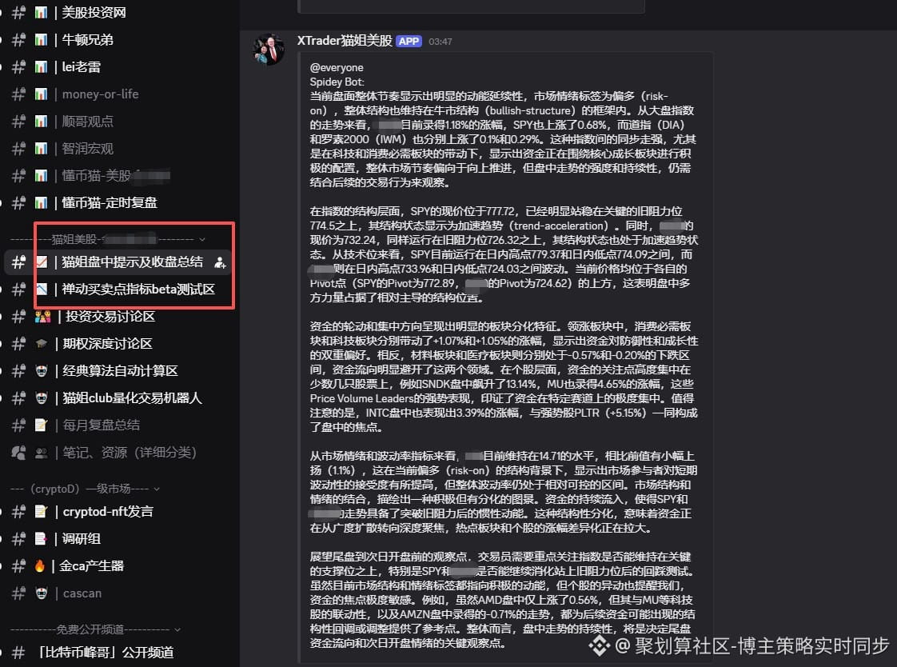
Task: Click the paragraph beginning 在指数的结构层面
Action: tap(504, 254)
